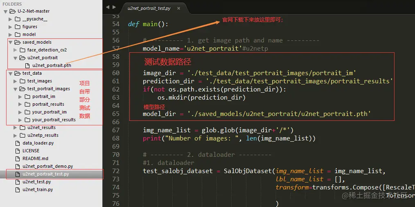Open README.md from the sidebar
The height and width of the screenshot is (207, 415).
[x=36, y=159]
